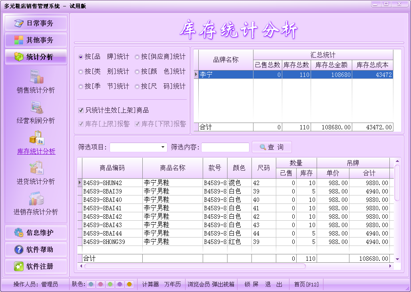
Task: Click the 筛选内容 input field
Action: coord(225,147)
